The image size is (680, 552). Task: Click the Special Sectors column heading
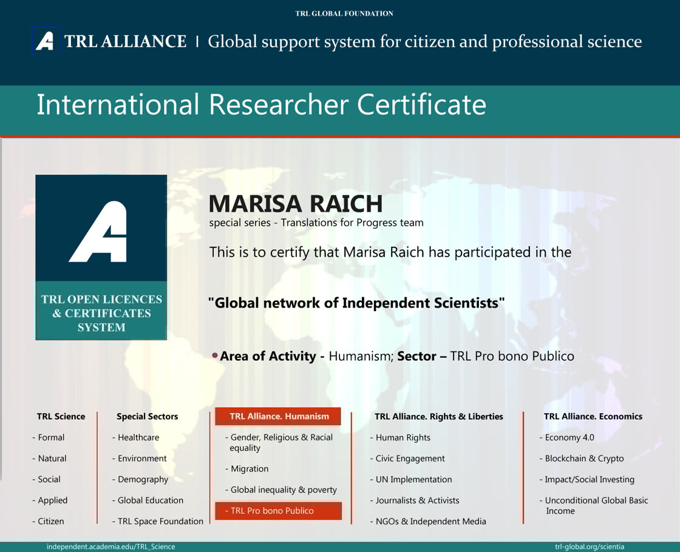tap(147, 417)
